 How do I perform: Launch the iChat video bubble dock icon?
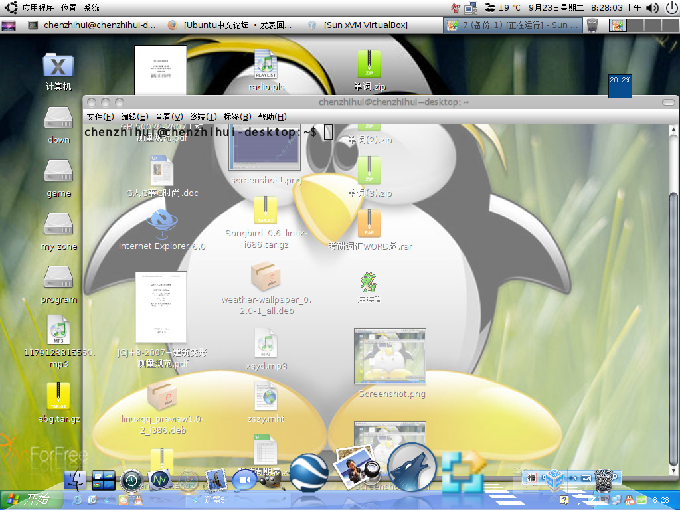tap(244, 481)
